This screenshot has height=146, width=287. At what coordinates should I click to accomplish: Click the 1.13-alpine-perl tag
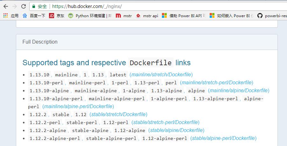coord(216,99)
